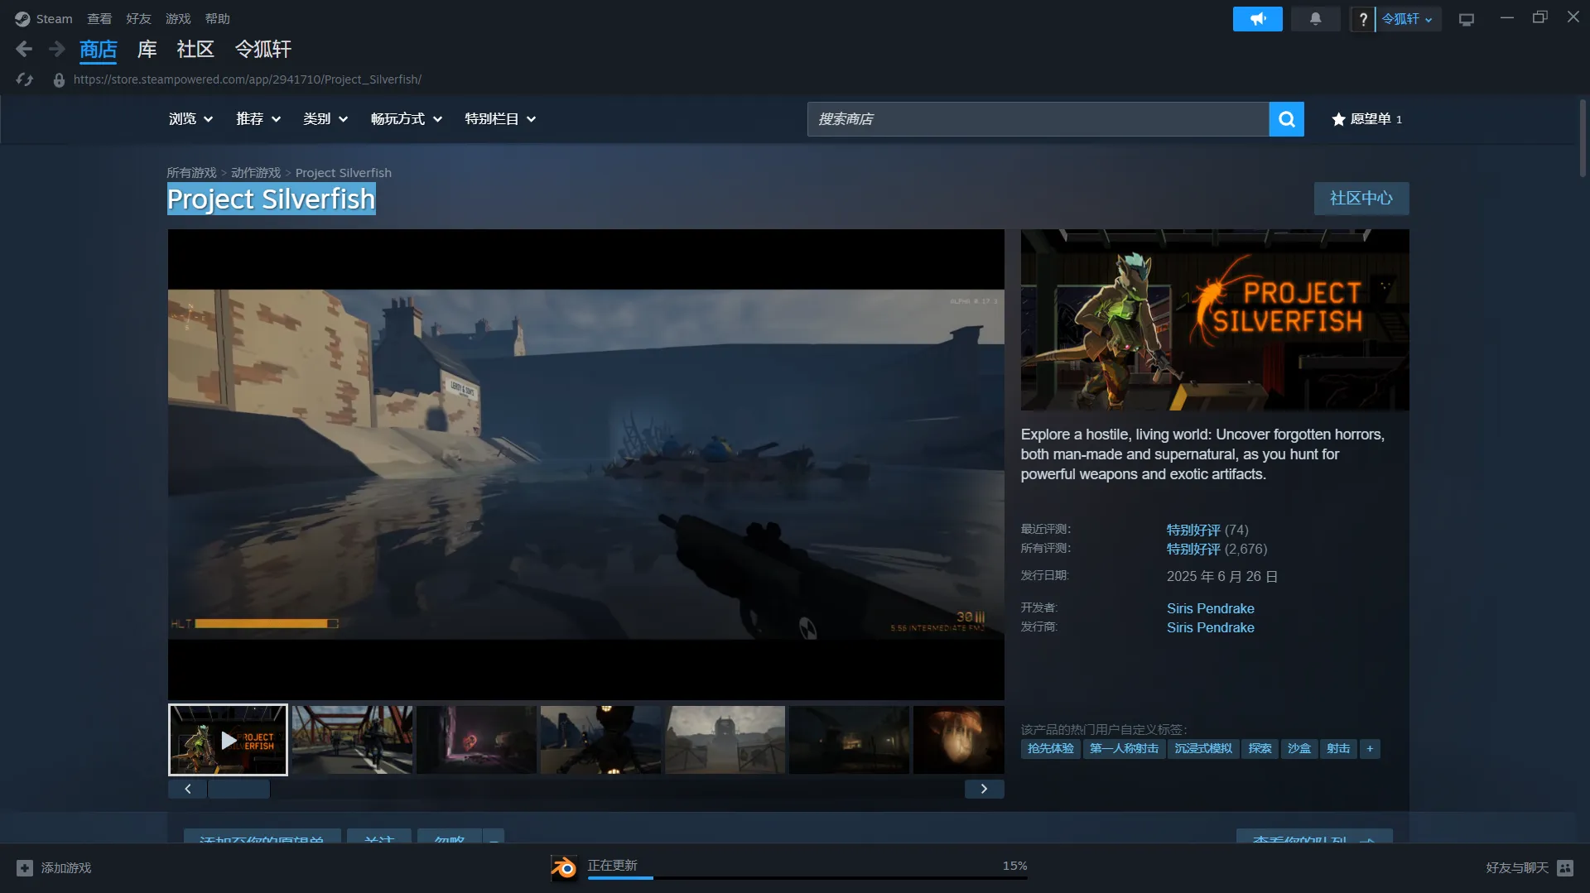Open the help question mark icon
This screenshot has height=893, width=1590.
pos(1362,19)
